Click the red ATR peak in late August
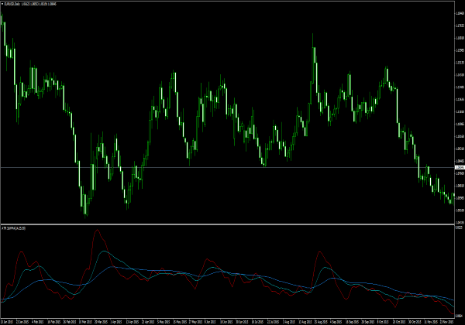 (x=319, y=252)
